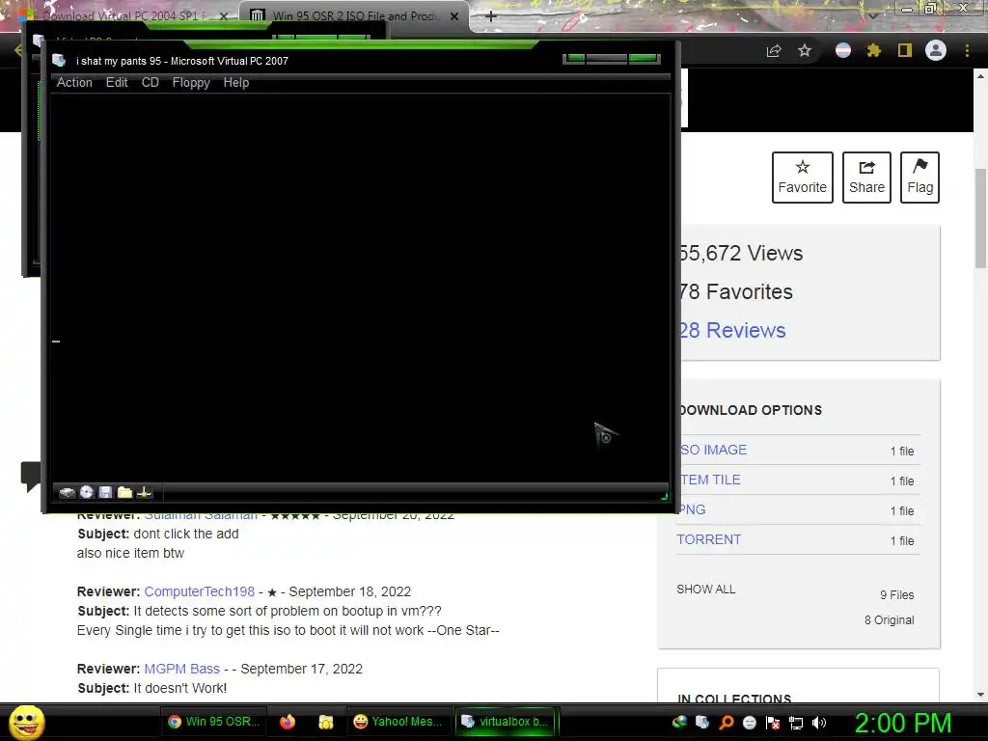Open the Help menu in Virtual PC
Screen dimensions: 988x741
235,83
